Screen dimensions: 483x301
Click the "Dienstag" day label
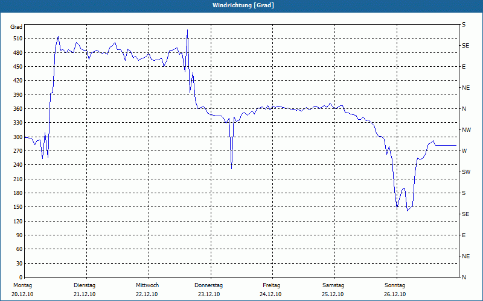point(85,285)
